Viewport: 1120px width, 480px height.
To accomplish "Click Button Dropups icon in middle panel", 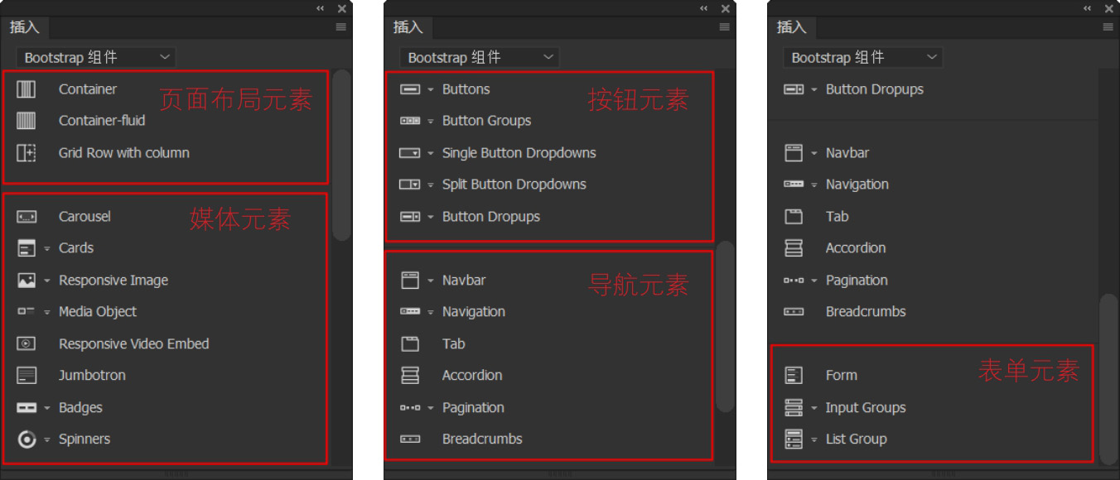I will point(410,217).
